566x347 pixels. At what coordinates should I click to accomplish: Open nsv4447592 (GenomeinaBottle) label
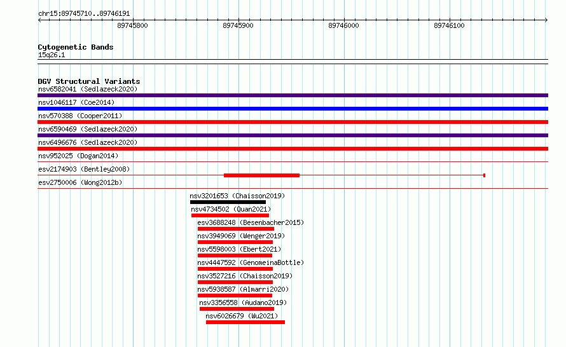click(x=251, y=262)
